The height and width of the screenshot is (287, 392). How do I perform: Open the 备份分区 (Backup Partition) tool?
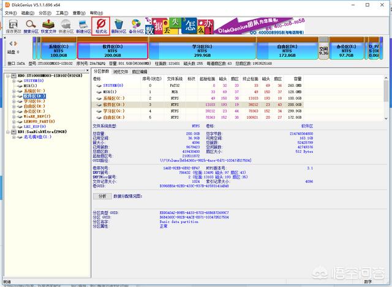(x=137, y=24)
